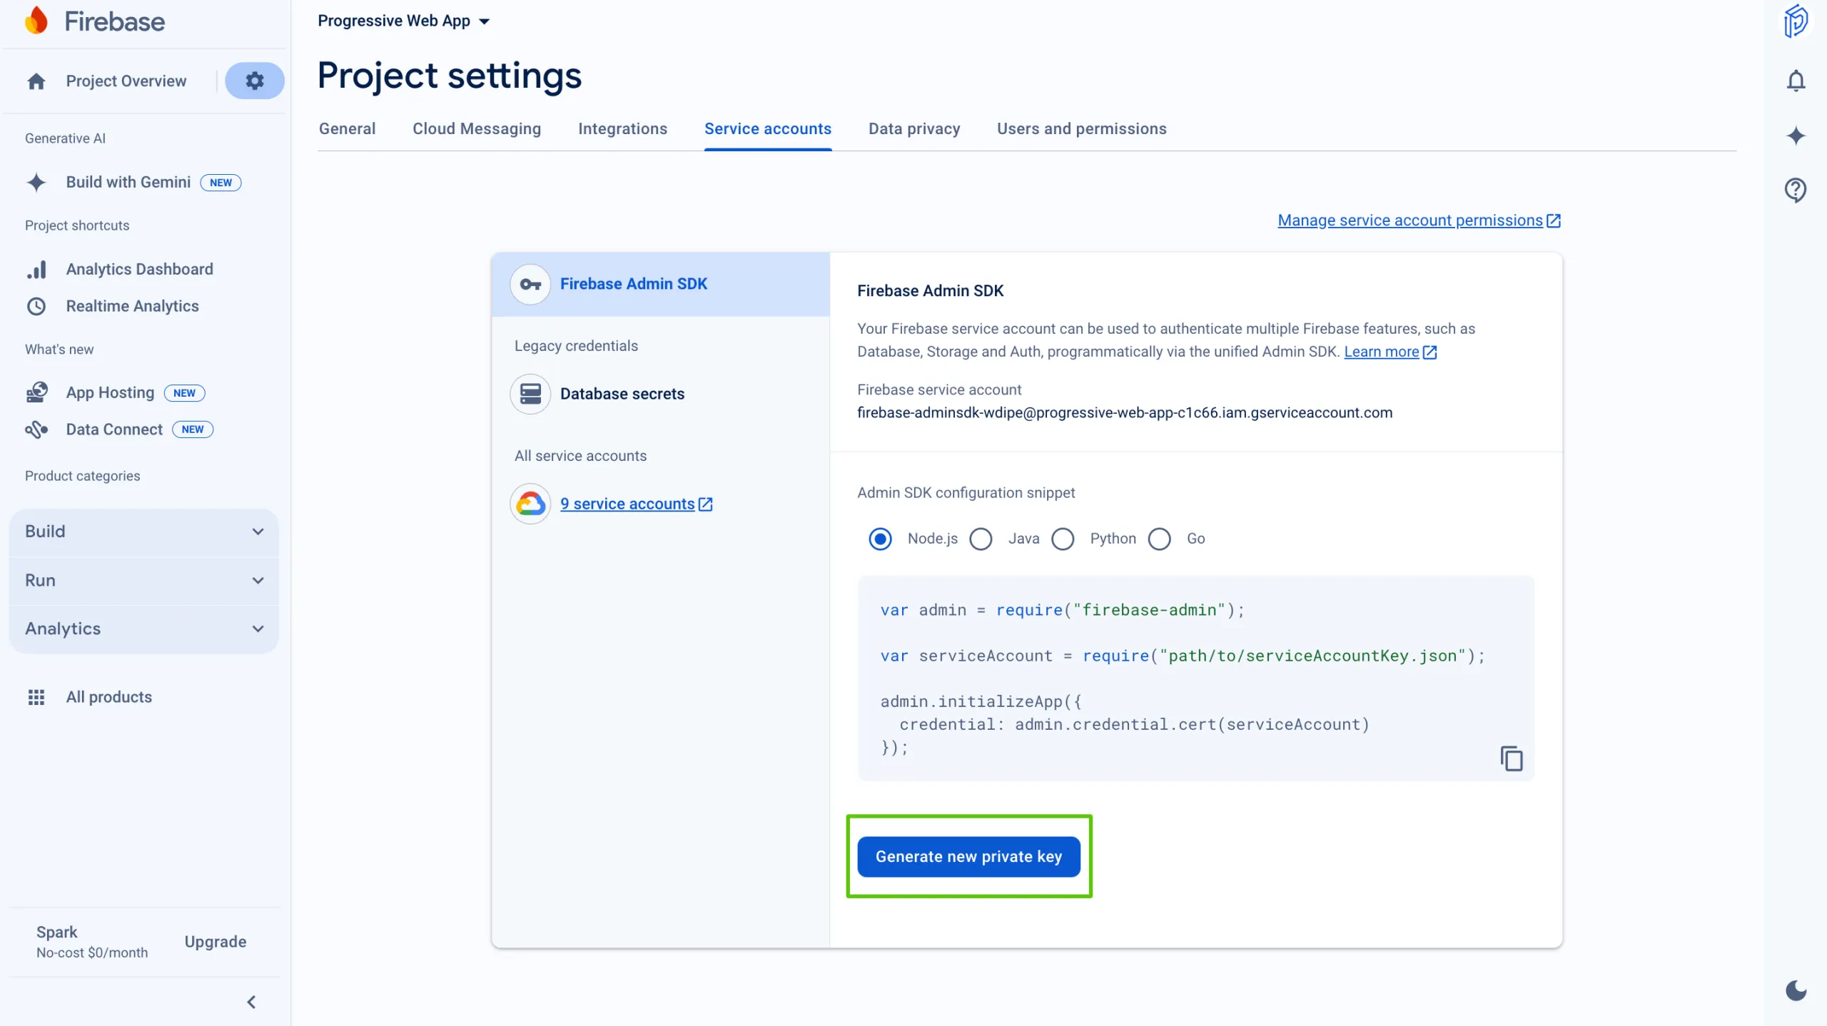Select Firebase Admin SDK in credentials list
1827x1026 pixels.
[660, 284]
